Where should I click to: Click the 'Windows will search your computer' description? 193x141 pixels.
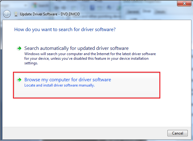click(x=90, y=58)
